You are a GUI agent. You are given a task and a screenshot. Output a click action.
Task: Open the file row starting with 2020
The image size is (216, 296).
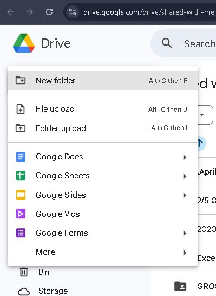207,229
